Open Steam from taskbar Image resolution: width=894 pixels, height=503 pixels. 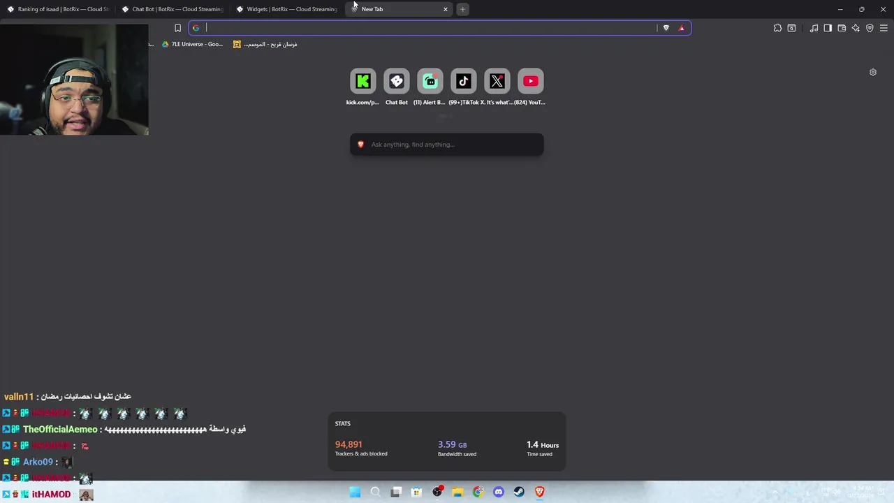pyautogui.click(x=519, y=492)
